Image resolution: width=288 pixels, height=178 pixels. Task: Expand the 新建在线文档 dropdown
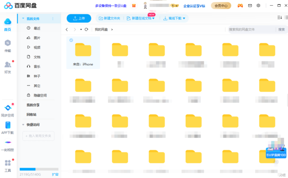pos(154,18)
